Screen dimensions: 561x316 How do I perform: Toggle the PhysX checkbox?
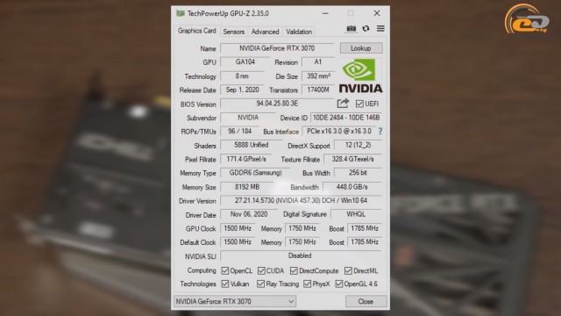tap(308, 284)
